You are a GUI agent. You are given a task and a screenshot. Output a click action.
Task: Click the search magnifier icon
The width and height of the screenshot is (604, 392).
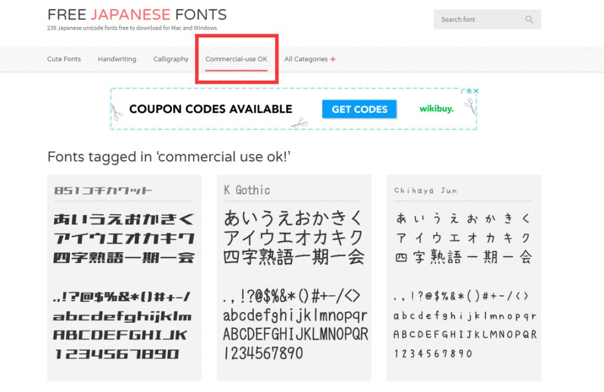529,19
